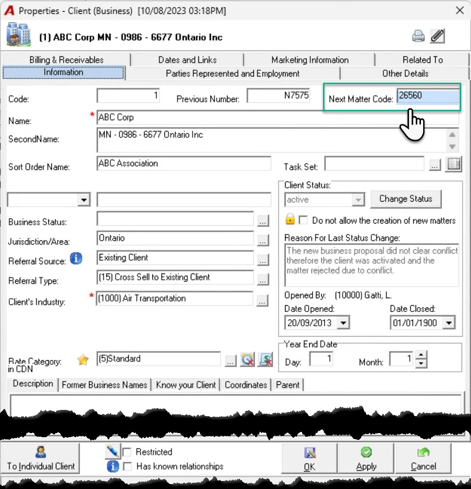Click the Next Matter Code field
Screen dimensions: 471x489
(x=428, y=96)
